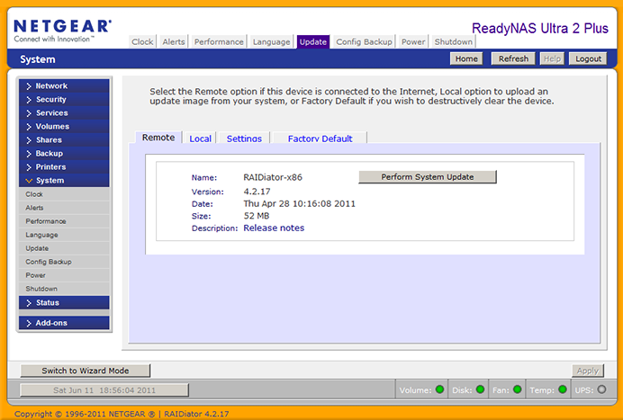Select the Update top tab

click(313, 41)
